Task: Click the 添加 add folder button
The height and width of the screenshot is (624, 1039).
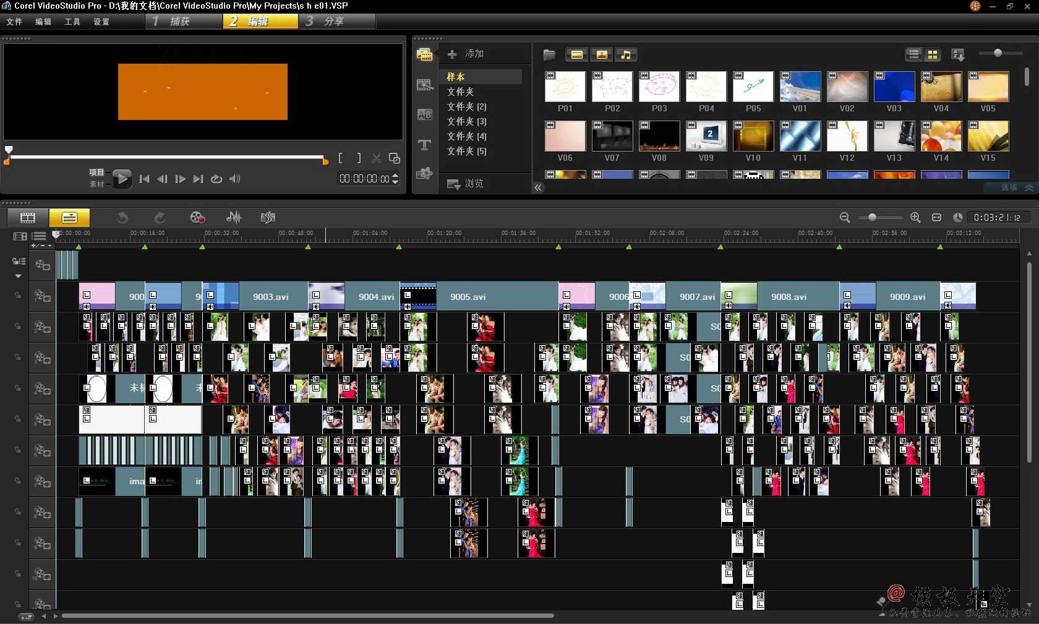Action: (466, 54)
